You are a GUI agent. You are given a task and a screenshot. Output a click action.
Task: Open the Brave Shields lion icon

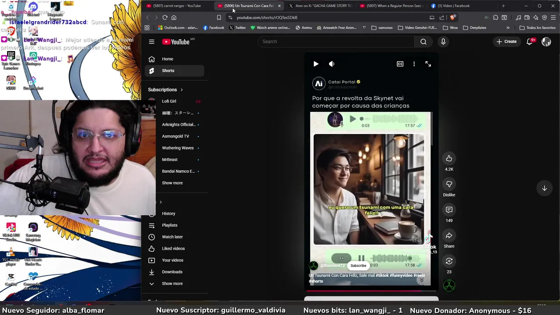pos(452,17)
